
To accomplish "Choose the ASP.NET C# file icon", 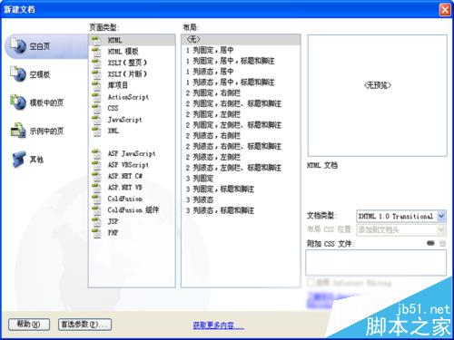I will [x=96, y=176].
